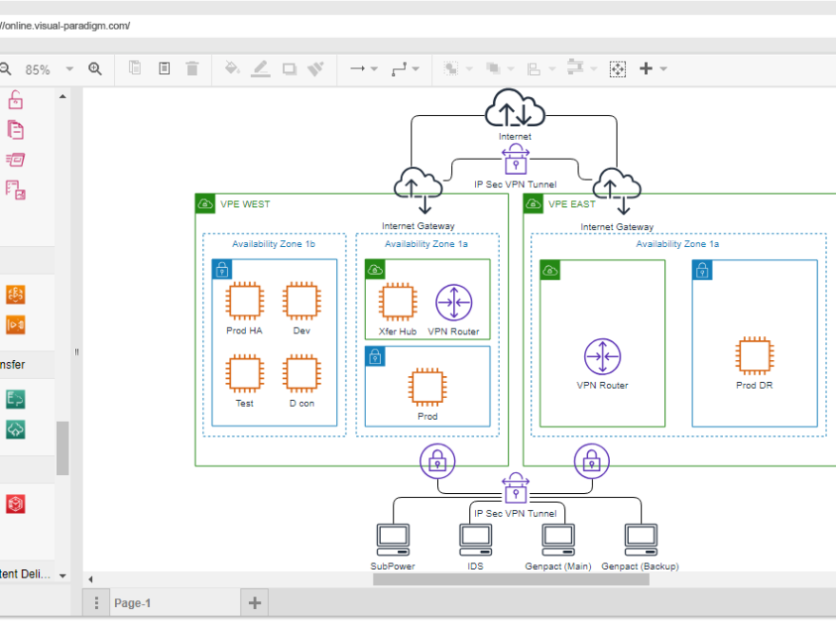Open the arrow style dropdown
The width and height of the screenshot is (836, 627).
(x=374, y=68)
